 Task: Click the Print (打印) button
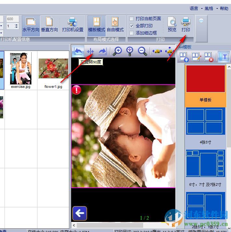185,24
